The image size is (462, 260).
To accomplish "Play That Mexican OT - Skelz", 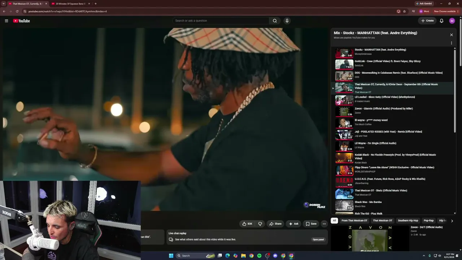I will [x=393, y=193].
